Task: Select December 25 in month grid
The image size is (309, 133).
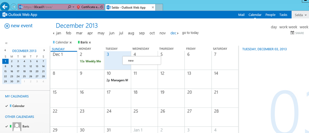Action: 144,117
